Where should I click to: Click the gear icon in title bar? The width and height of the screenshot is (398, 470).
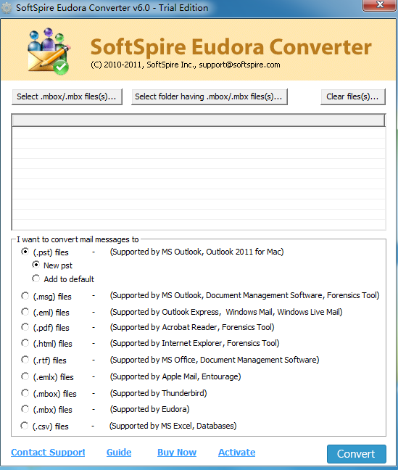7,7
